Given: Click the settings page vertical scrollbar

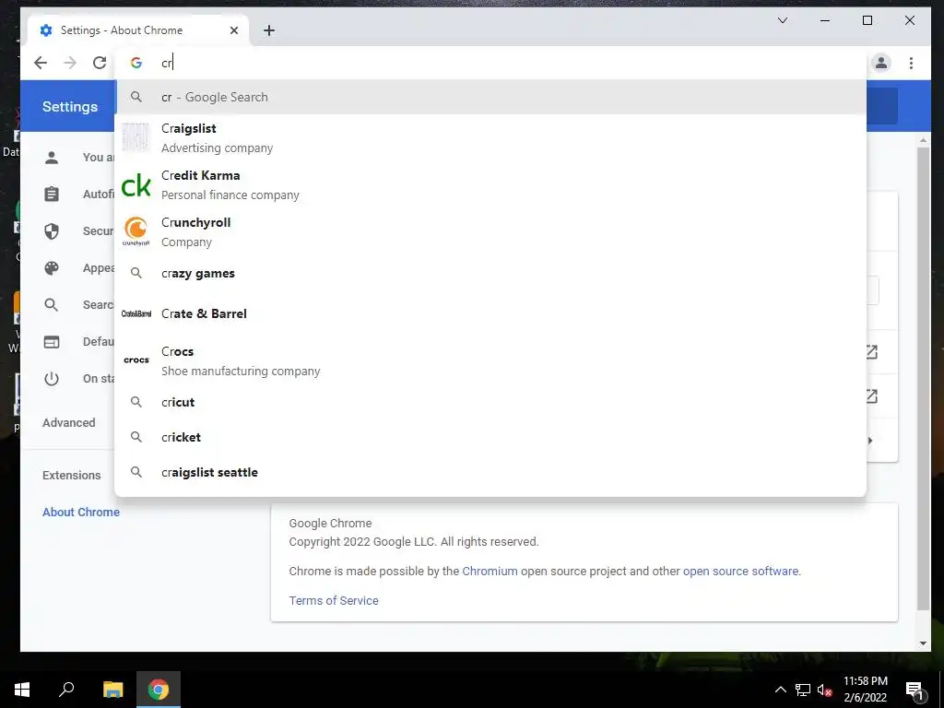Looking at the screenshot, I should click(923, 378).
